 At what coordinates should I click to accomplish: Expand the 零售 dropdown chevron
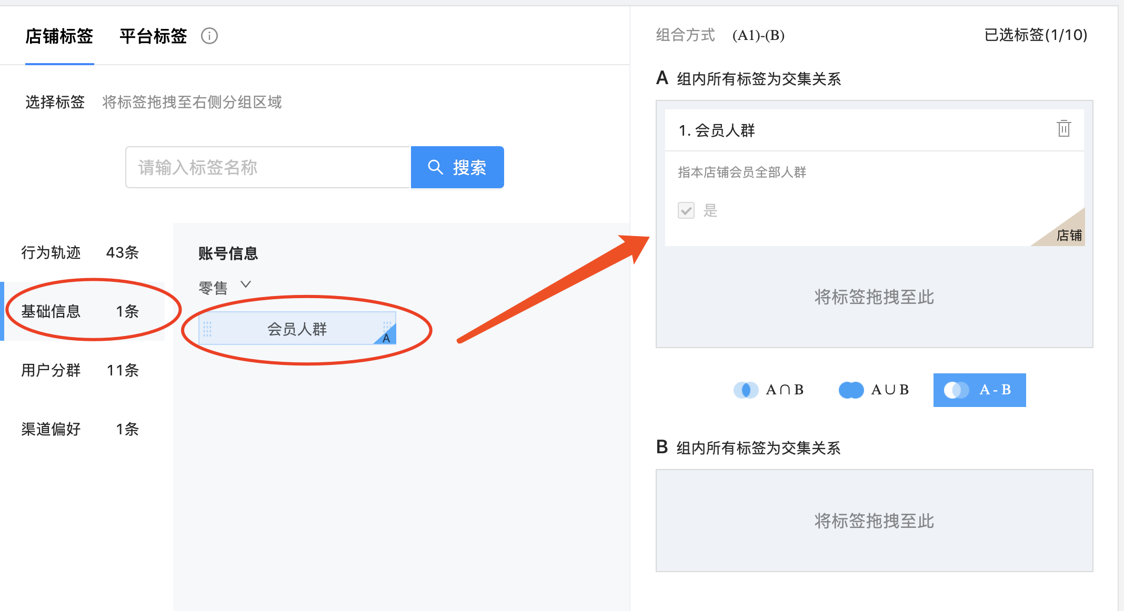pos(245,284)
